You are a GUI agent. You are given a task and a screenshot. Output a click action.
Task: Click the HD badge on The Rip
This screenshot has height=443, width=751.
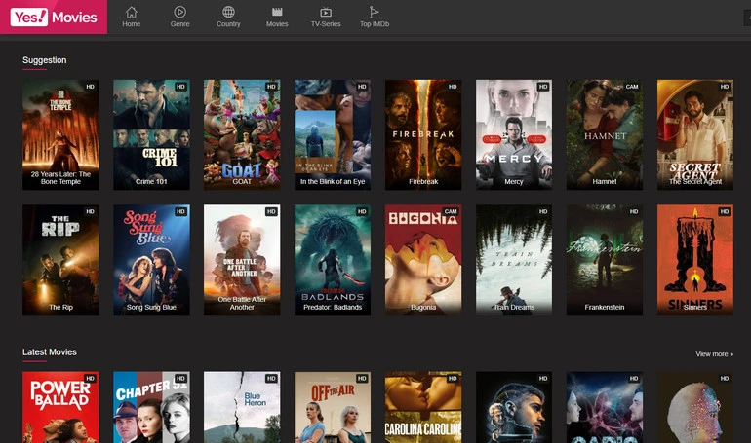tap(90, 211)
